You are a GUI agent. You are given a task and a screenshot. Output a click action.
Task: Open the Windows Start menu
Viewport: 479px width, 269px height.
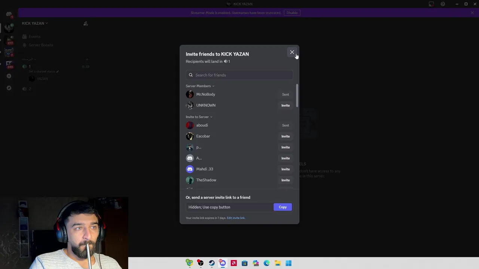click(x=289, y=263)
